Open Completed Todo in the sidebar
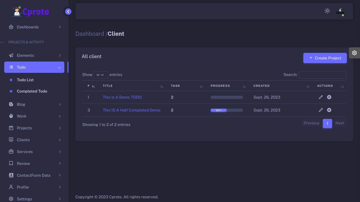 32,91
